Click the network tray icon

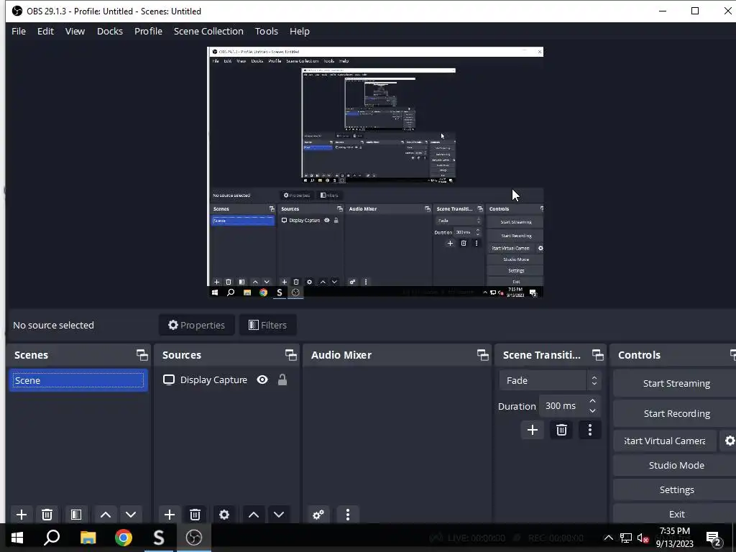point(626,538)
